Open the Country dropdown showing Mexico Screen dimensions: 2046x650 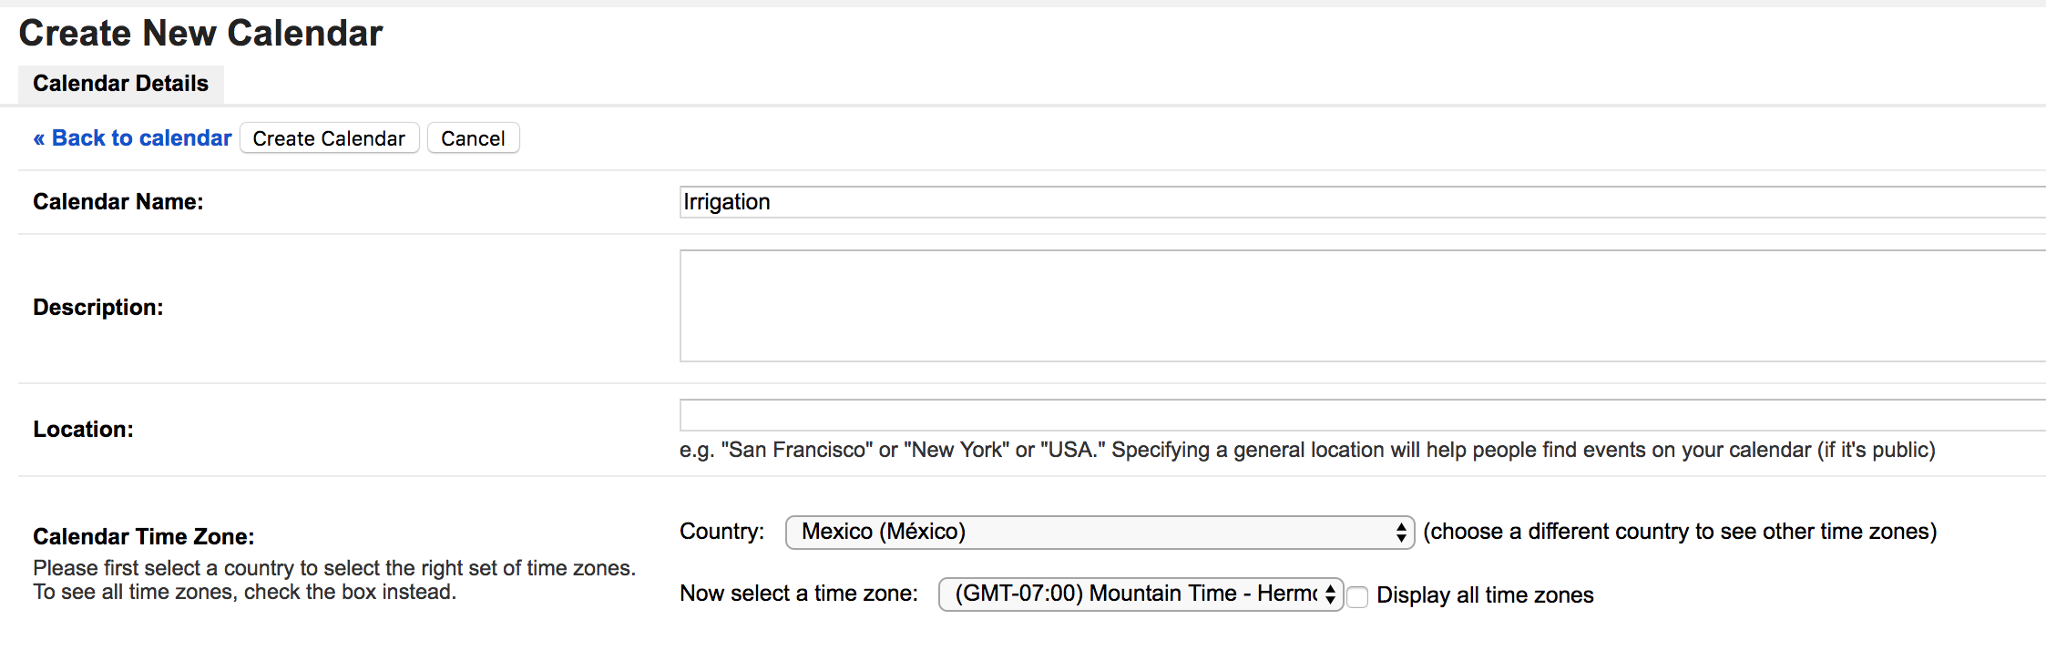click(x=1093, y=533)
